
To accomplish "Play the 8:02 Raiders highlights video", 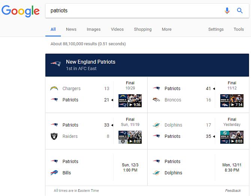I will pos(130,137).
